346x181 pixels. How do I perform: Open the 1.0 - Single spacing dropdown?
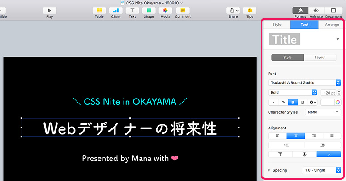tap(322, 170)
